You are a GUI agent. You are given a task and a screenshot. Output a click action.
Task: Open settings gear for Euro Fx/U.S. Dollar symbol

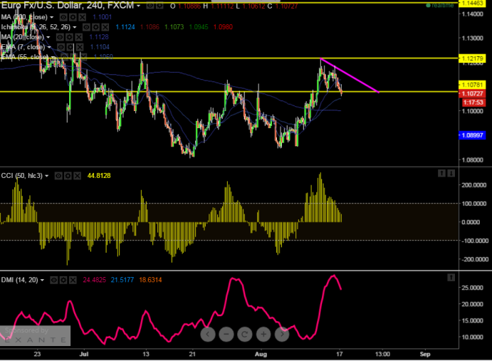(160, 5)
